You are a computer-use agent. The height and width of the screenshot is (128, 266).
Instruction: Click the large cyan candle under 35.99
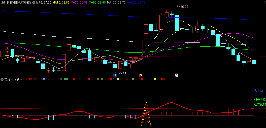pos(177,23)
